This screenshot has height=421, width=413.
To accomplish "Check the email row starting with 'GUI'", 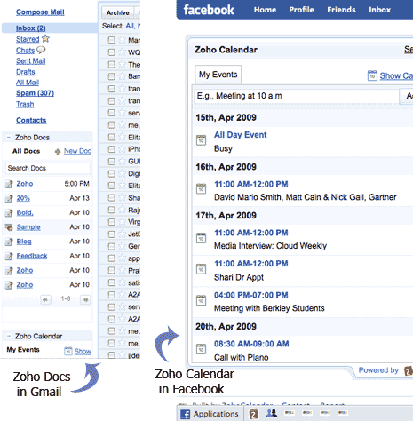I will [111, 161].
